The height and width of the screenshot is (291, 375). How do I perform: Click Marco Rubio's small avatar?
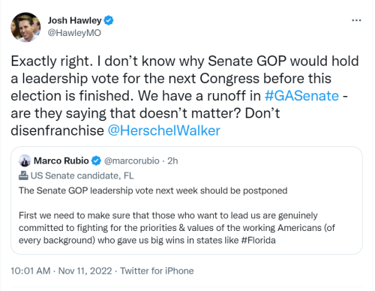pos(25,160)
